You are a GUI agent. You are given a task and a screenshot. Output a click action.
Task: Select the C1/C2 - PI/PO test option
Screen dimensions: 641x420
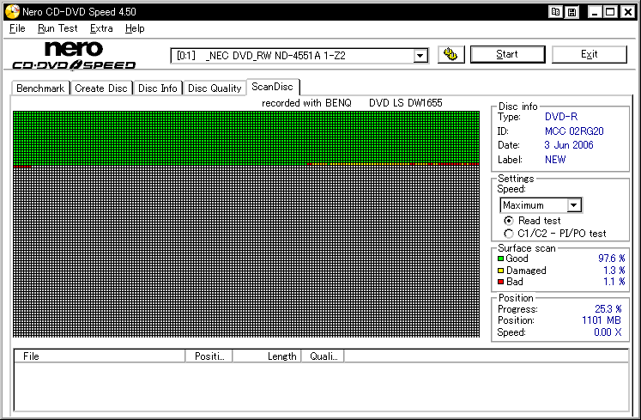tap(509, 234)
